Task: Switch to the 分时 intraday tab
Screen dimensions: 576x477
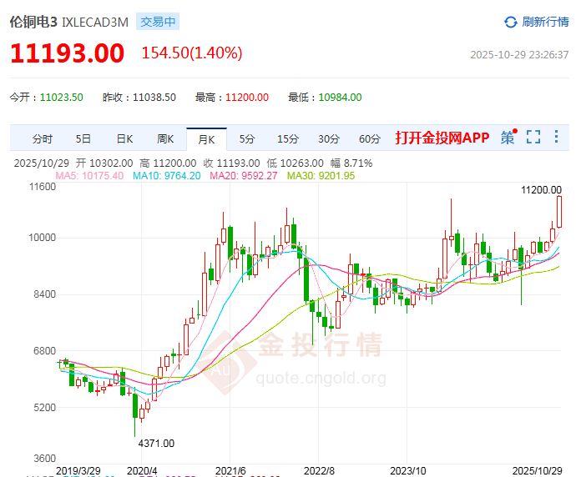Action: 43,139
